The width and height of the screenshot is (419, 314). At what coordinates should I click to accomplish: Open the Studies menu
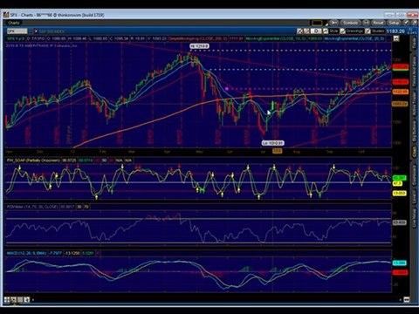[x=378, y=31]
